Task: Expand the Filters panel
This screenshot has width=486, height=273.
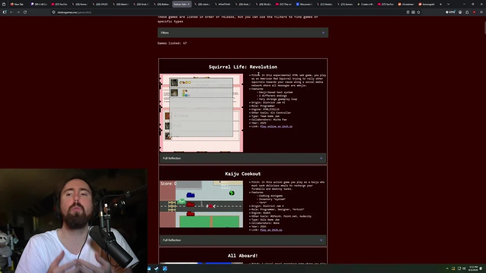Action: [x=243, y=33]
